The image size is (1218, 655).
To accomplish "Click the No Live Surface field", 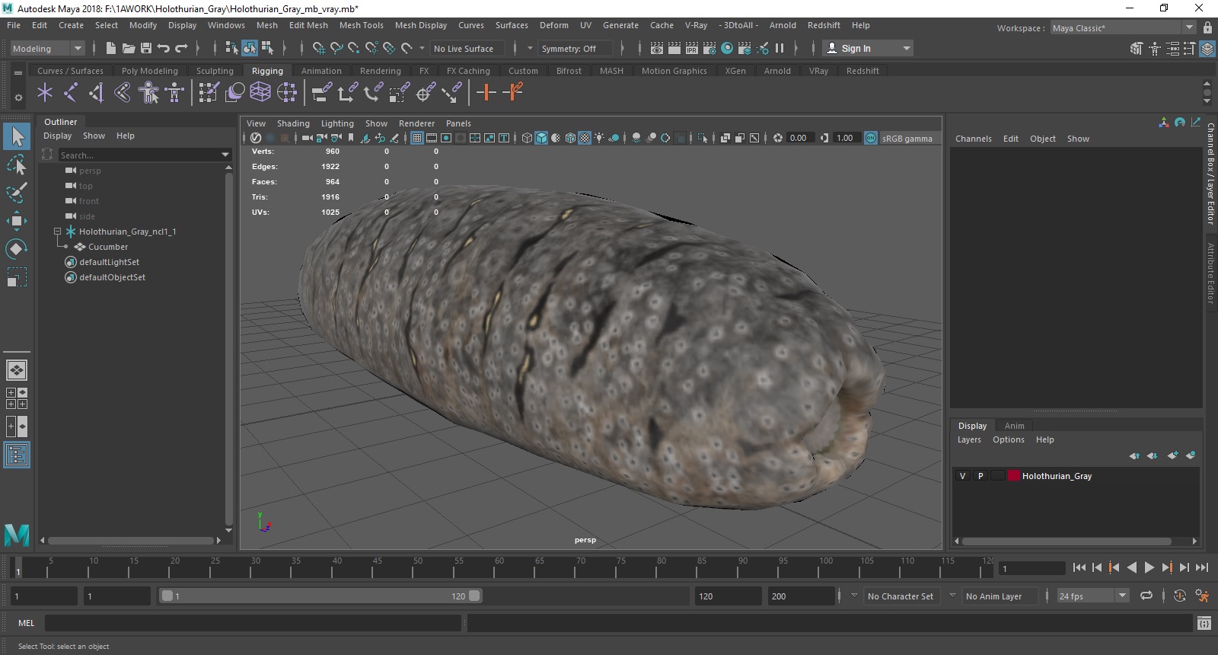I will point(467,48).
